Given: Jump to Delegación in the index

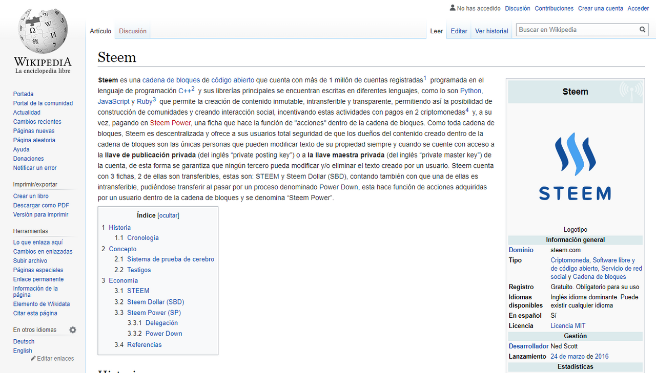Looking at the screenshot, I should (161, 323).
